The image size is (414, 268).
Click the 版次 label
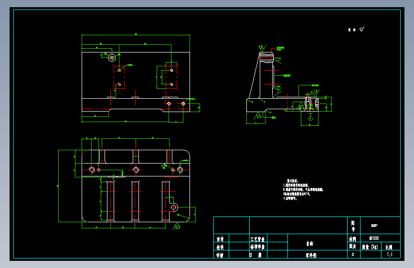(x=352, y=246)
